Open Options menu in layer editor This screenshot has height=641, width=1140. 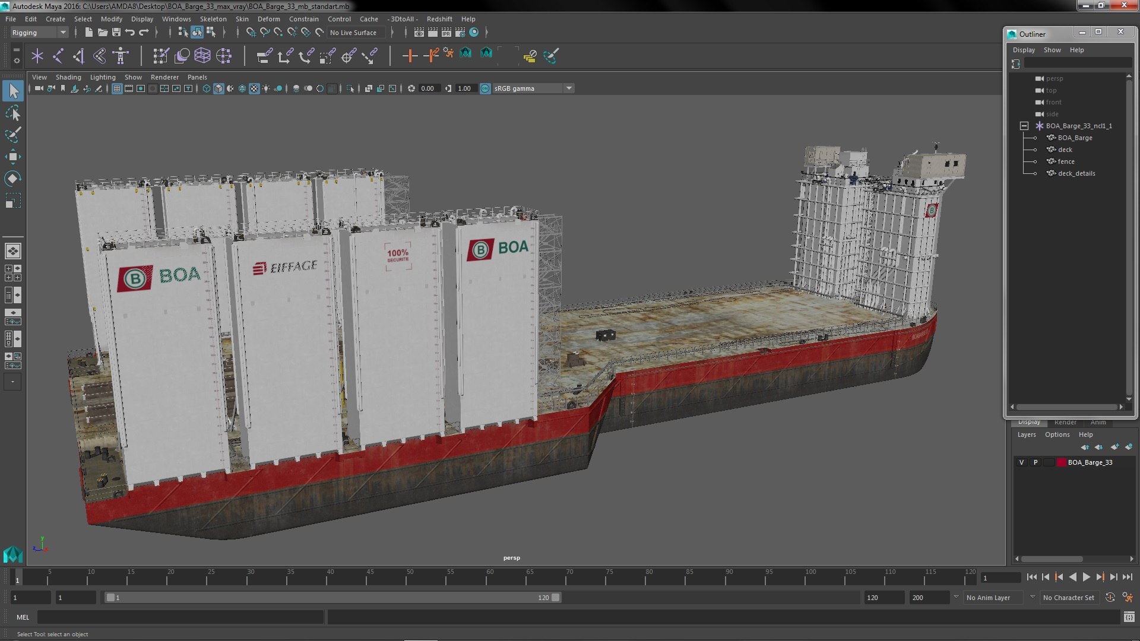1057,434
